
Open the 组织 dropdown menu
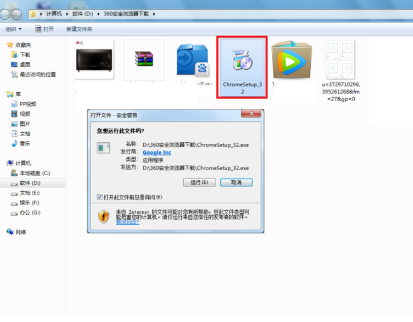pyautogui.click(x=14, y=29)
